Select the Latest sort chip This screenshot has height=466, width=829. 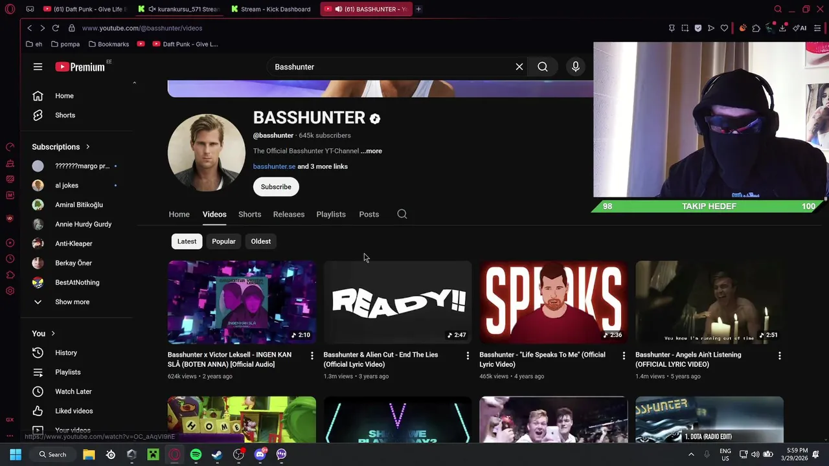point(187,241)
